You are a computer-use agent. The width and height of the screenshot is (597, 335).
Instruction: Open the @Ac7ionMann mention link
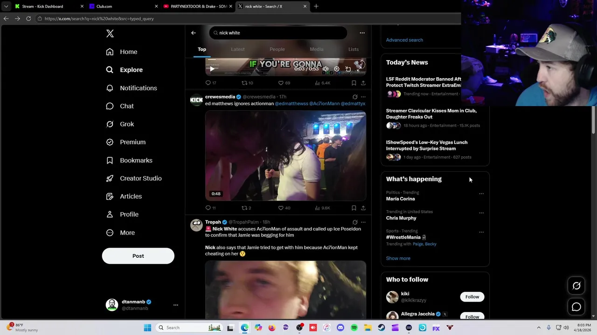pyautogui.click(x=324, y=104)
